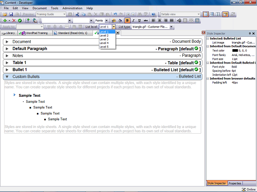Select Level 3 in list level dropdown

pos(107,39)
